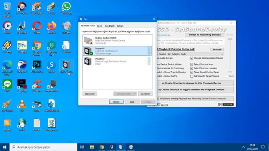Select the Google Chrome desktop icon
The image size is (269, 151).
37,48
